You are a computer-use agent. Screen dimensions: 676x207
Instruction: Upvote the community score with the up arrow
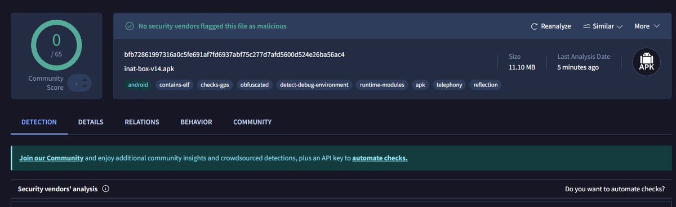tap(84, 80)
